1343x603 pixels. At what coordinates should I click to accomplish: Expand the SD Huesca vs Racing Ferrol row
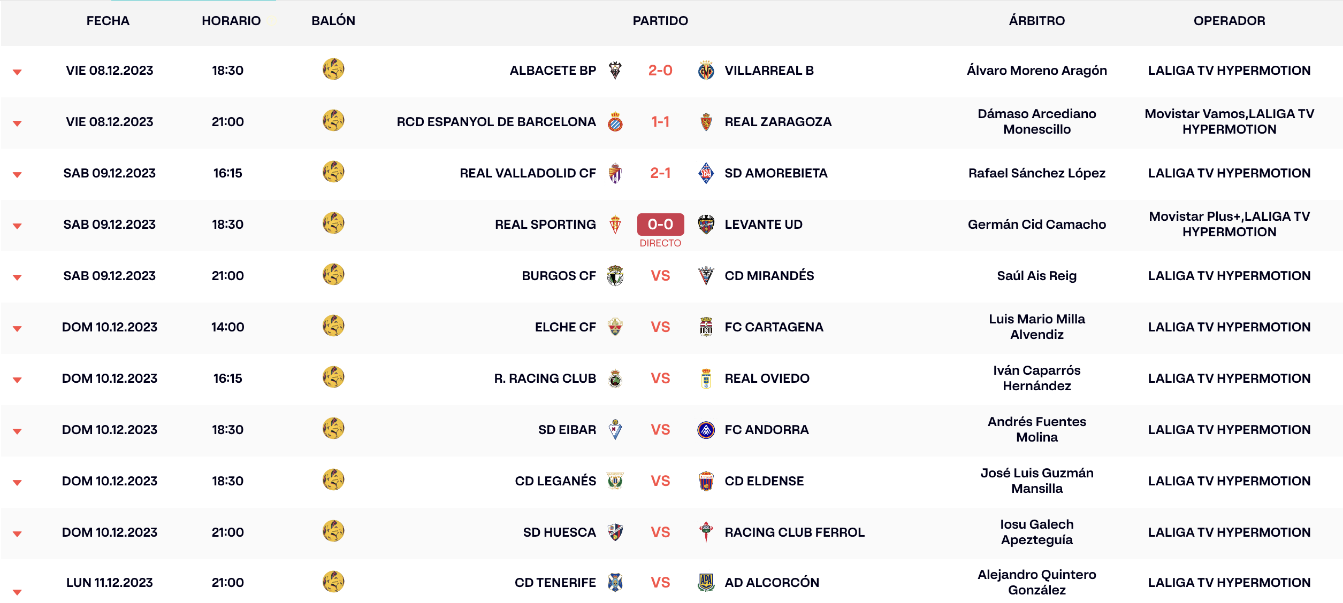pyautogui.click(x=17, y=534)
